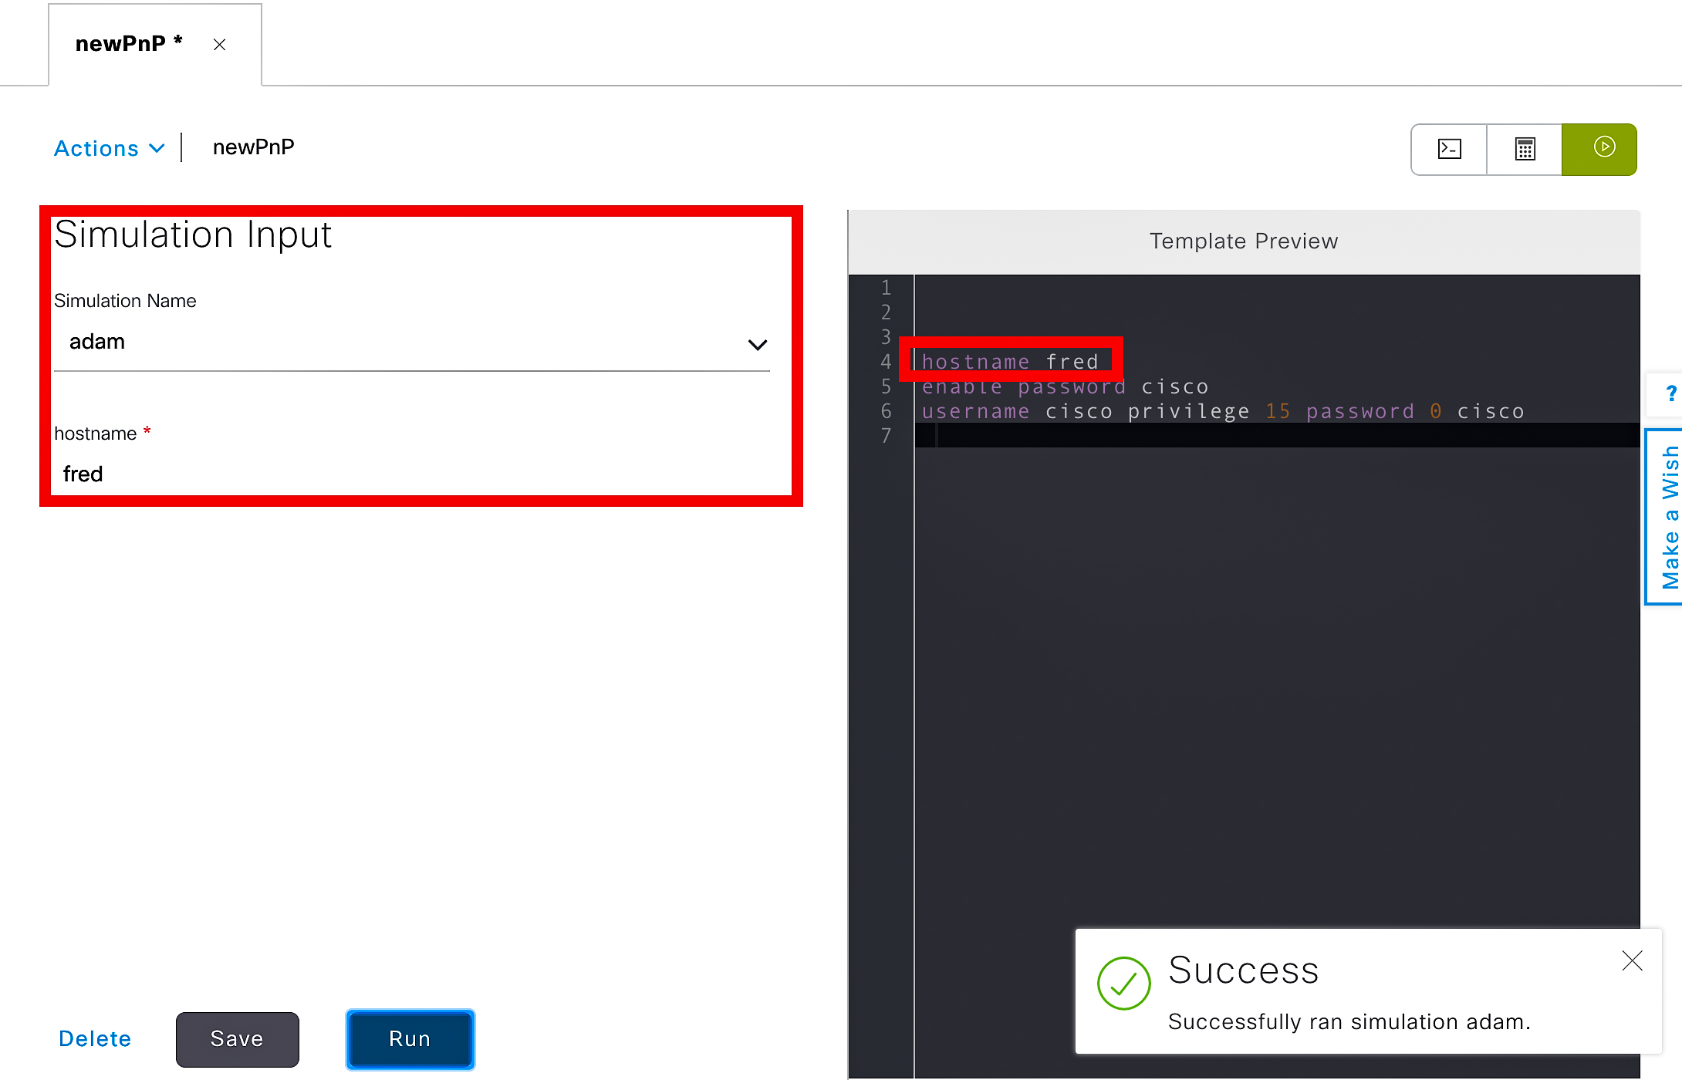
Task: Open the Make a Wish side tab
Action: tap(1669, 517)
